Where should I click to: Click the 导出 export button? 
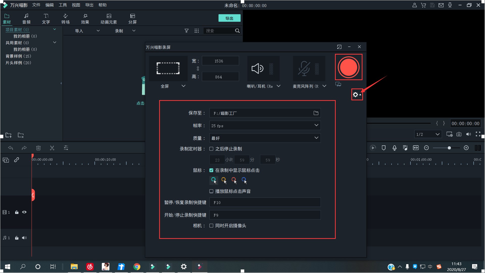229,18
